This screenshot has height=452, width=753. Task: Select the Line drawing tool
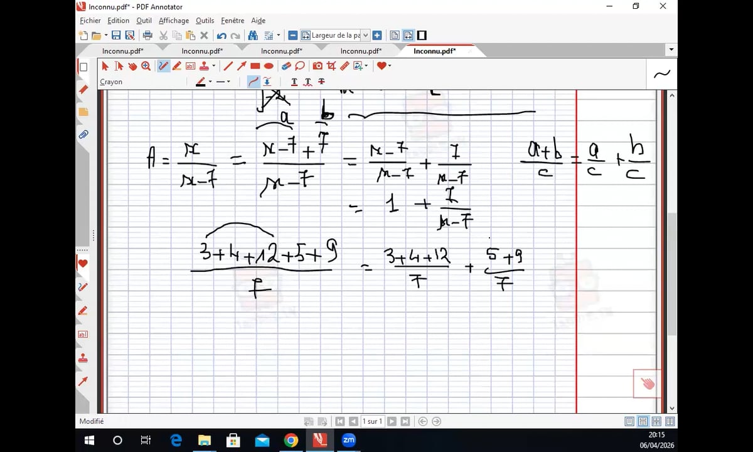(228, 66)
